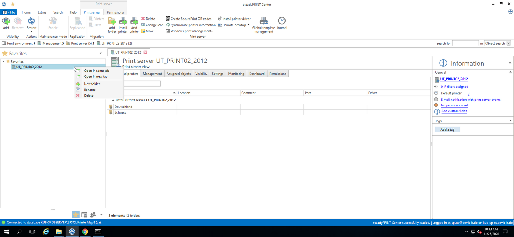Open the Monitoring tab

click(x=236, y=74)
